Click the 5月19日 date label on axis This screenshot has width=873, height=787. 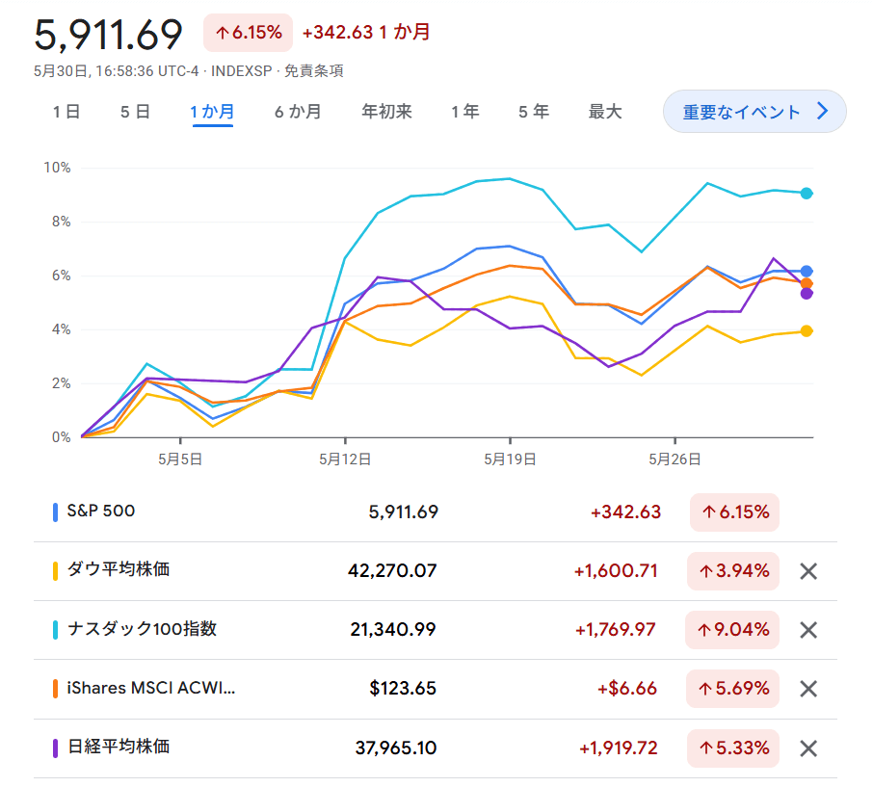click(x=510, y=459)
